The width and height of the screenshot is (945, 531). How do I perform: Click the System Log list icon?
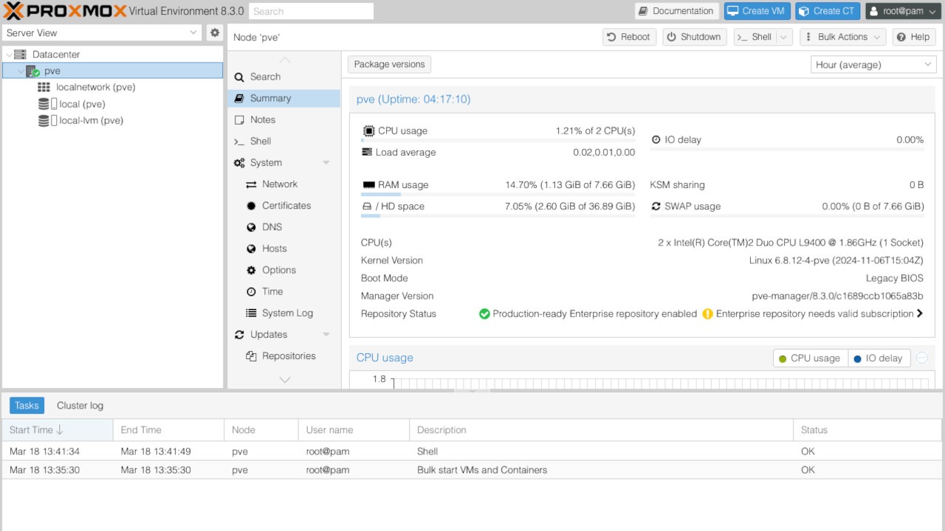click(x=251, y=313)
